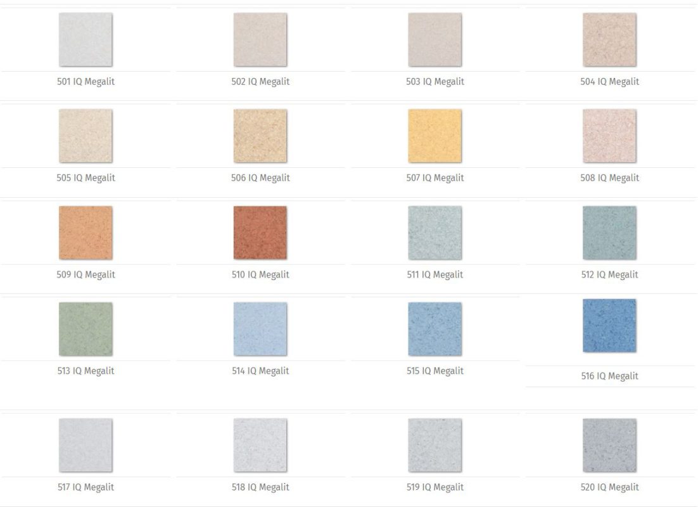
Task: Select the 516 IQ Megalit dark blue swatch
Action: (609, 326)
